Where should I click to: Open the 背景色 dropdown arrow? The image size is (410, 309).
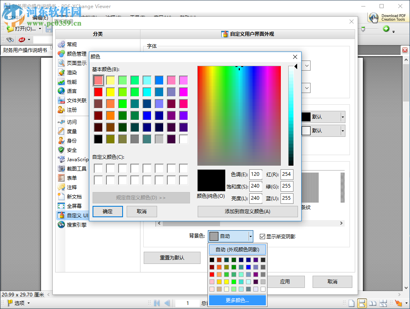coord(251,236)
